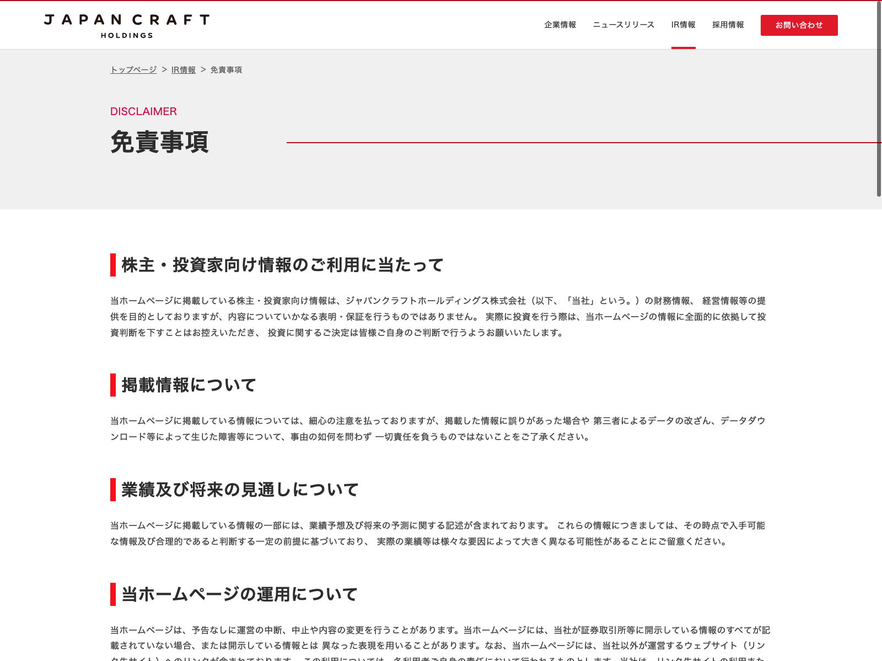Click the large 免責事項 page title

coord(159,142)
